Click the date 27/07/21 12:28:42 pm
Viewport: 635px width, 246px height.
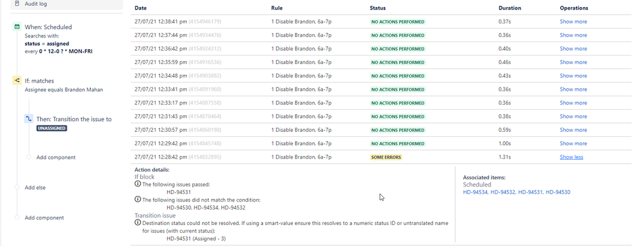click(161, 157)
